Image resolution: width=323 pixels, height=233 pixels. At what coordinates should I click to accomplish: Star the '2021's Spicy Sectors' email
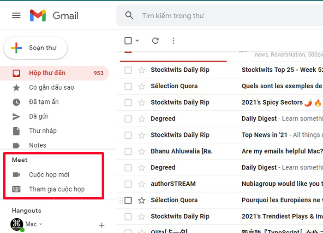[142, 102]
